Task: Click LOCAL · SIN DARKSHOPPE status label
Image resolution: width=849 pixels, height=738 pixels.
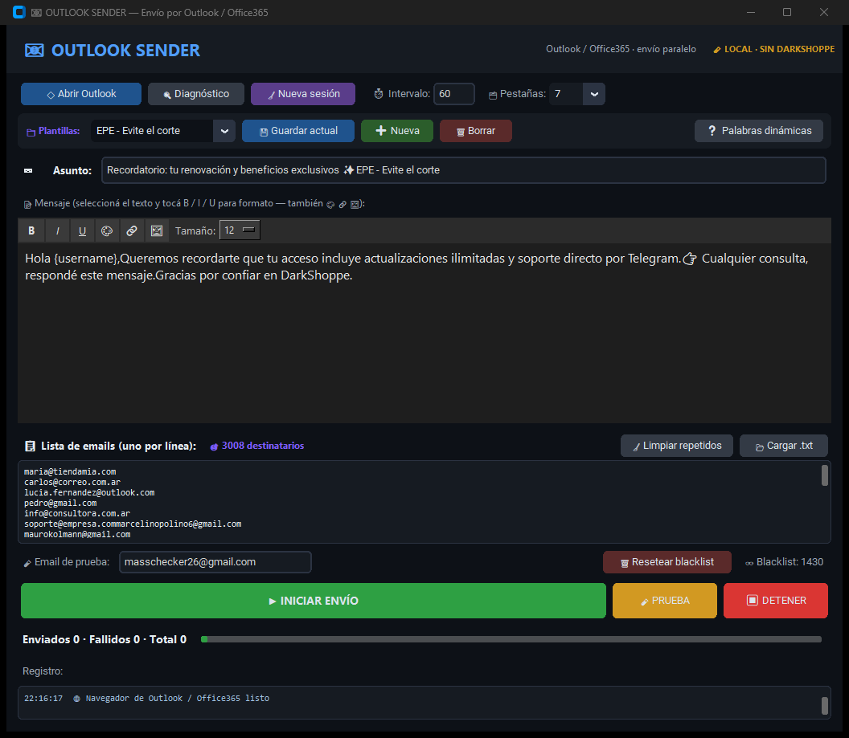Action: point(779,49)
